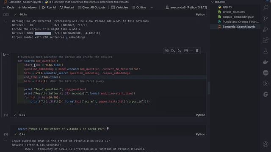
Task: Click 'Results (after 0.444 seconds):' output line
Action: coord(36,145)
